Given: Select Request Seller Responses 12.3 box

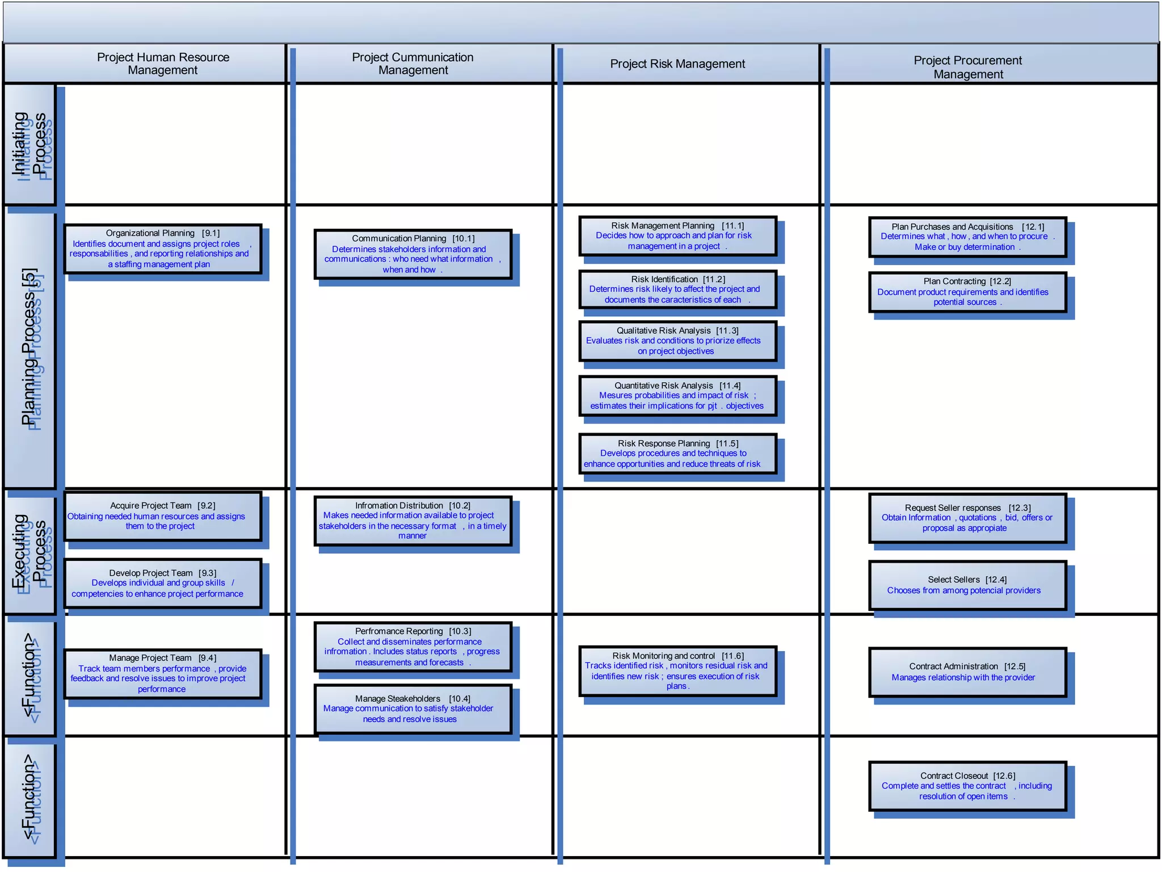Looking at the screenshot, I should click(967, 518).
